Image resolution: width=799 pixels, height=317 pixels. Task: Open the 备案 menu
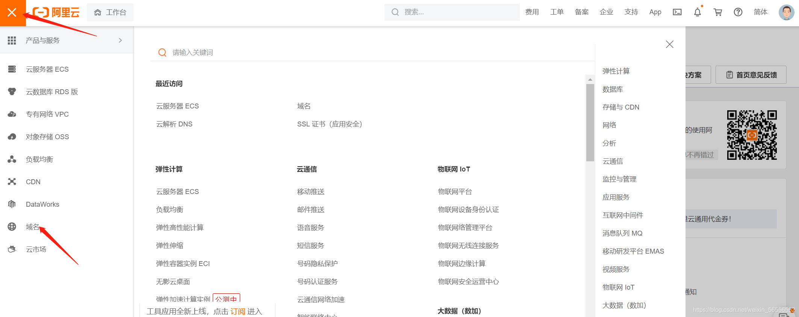click(x=581, y=12)
